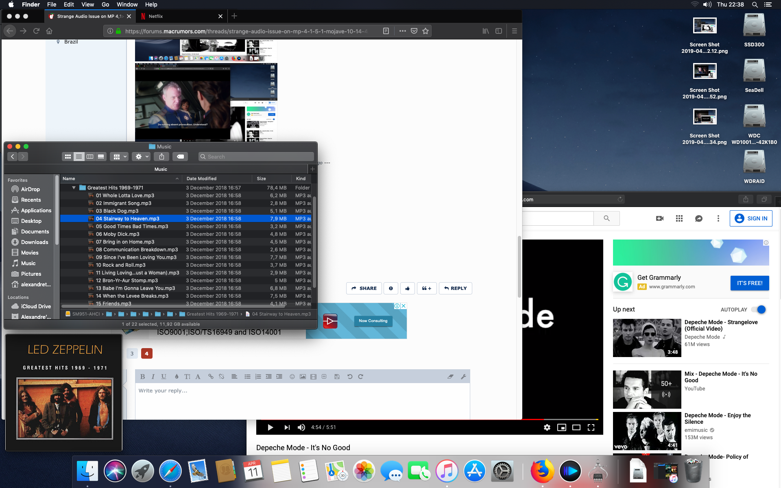Viewport: 781px width, 488px height.
Task: Go to forum page 3
Action: coord(132,353)
